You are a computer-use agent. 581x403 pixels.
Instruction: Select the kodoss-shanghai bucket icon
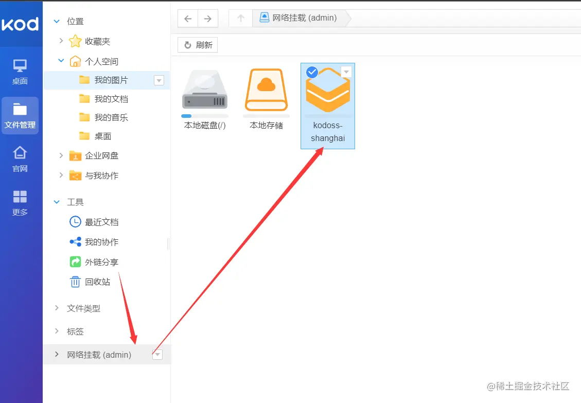point(328,90)
